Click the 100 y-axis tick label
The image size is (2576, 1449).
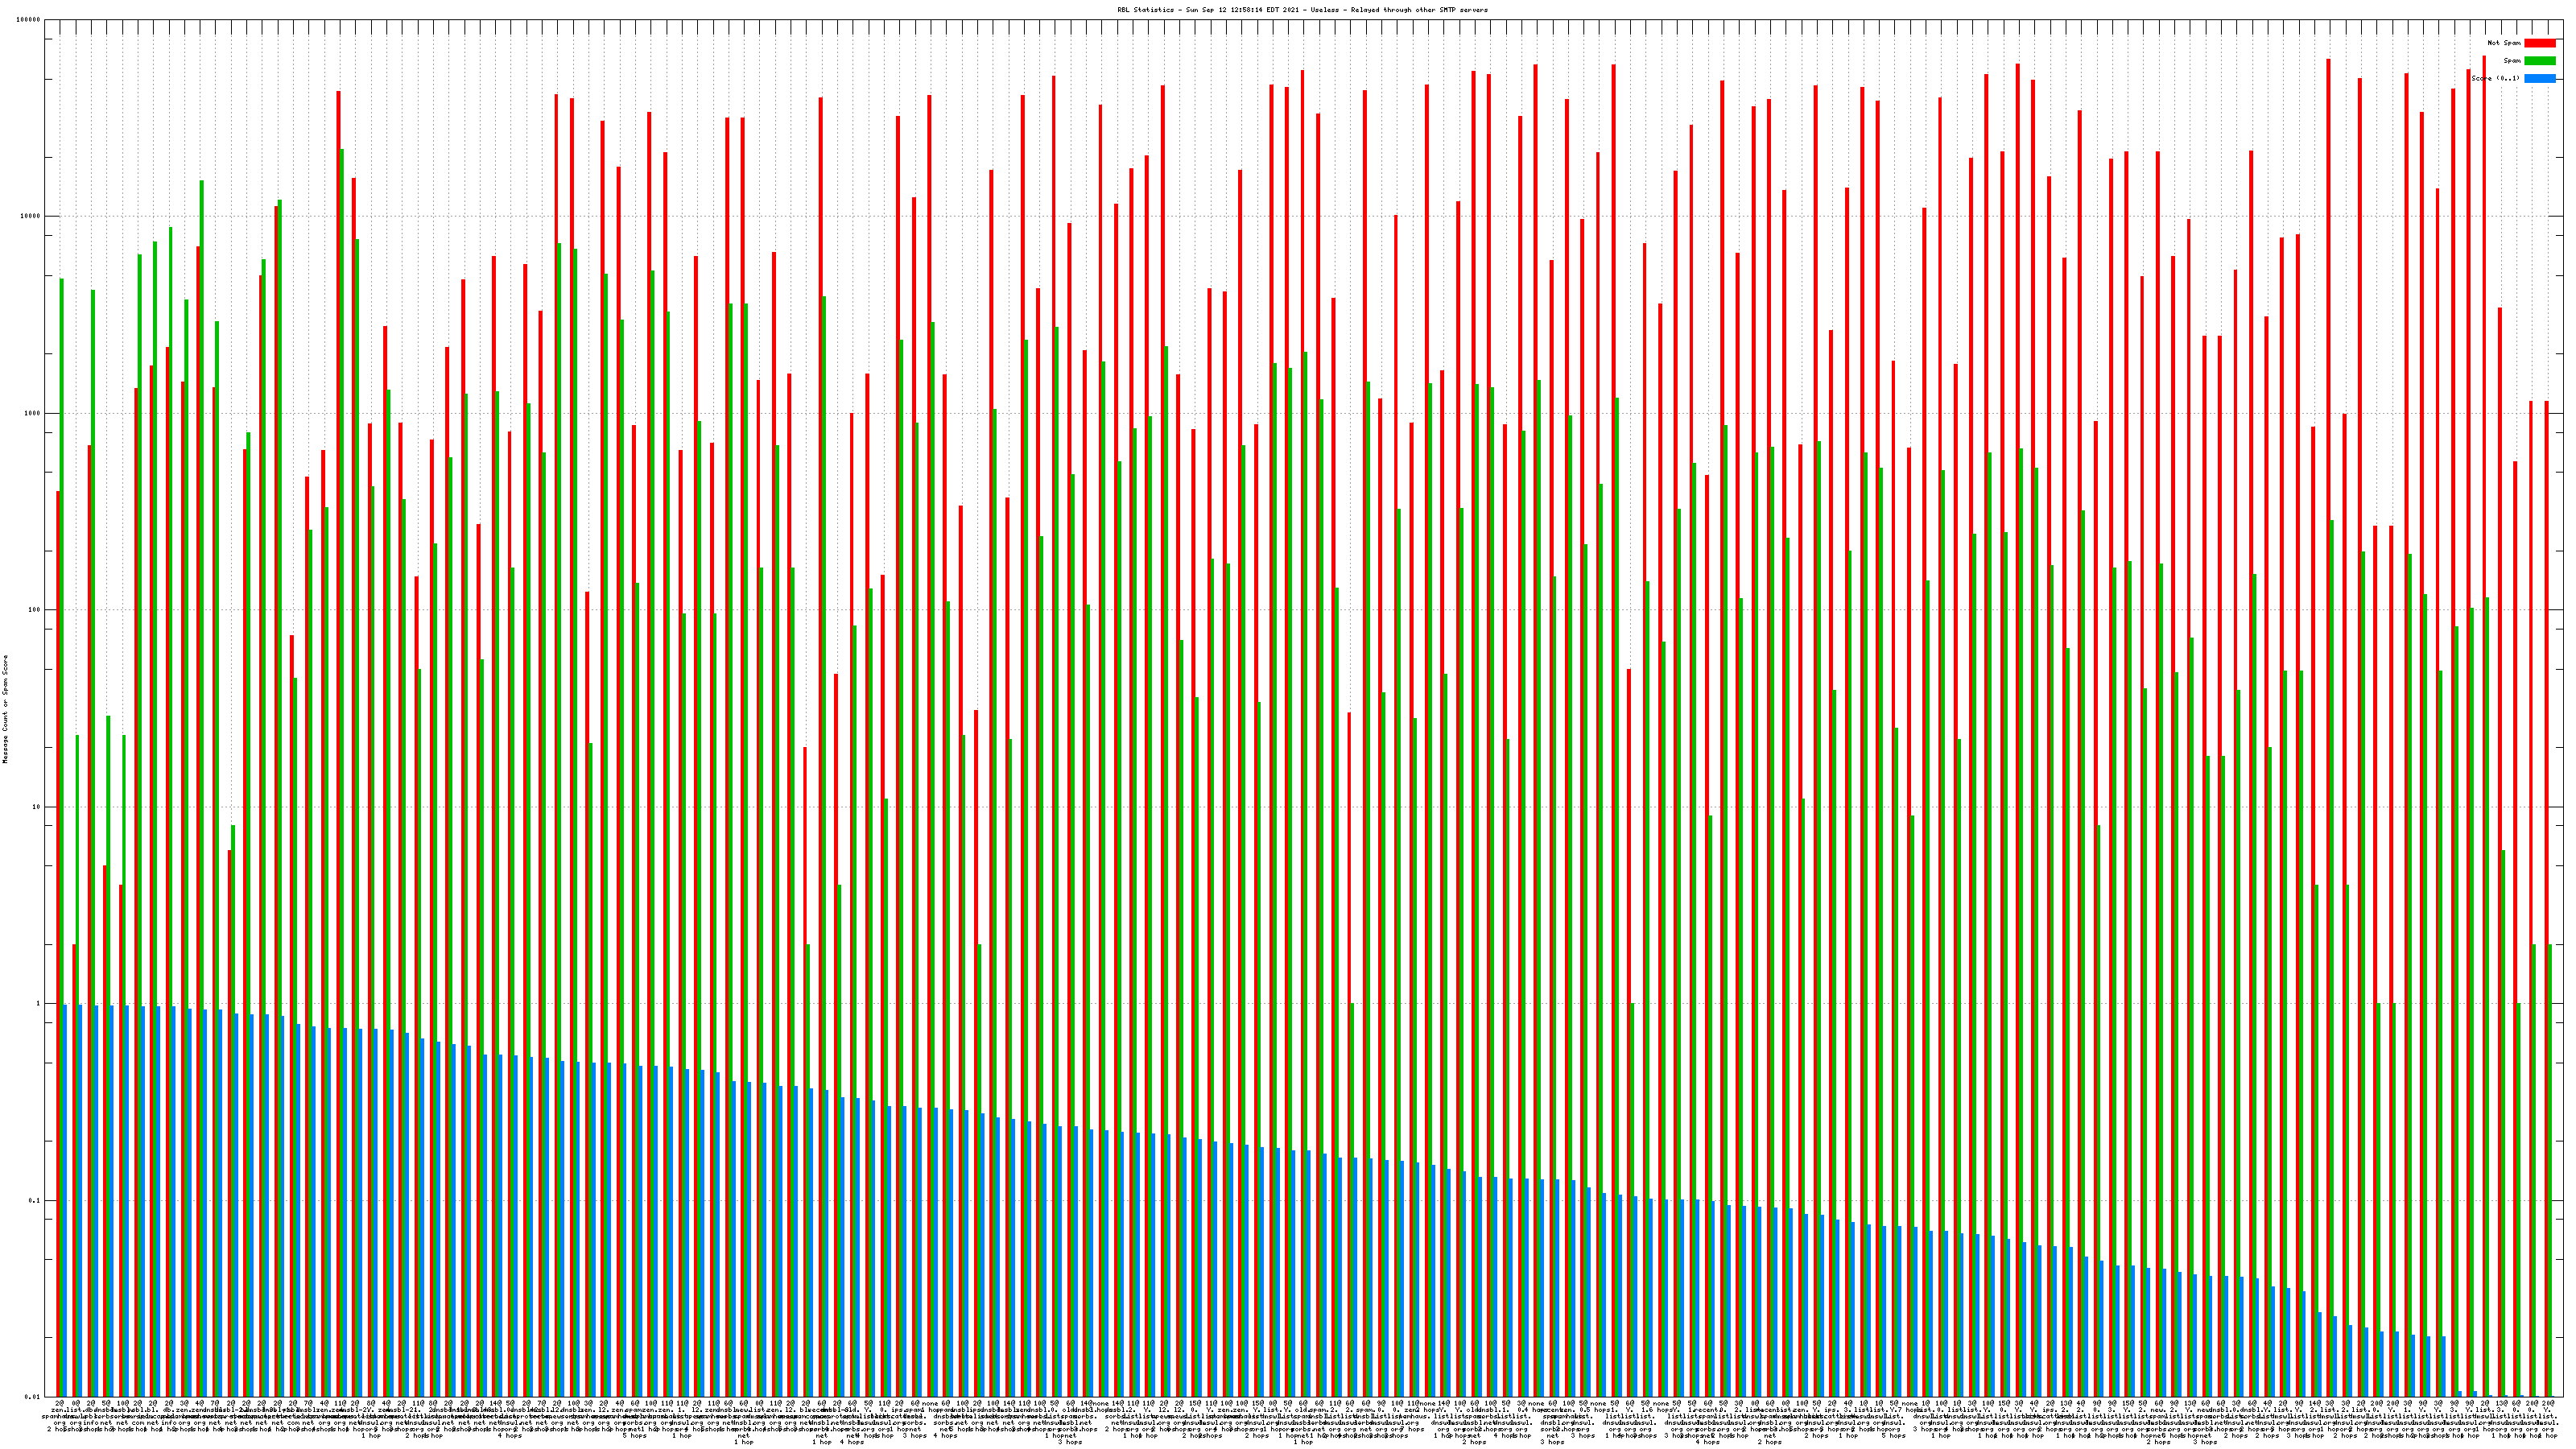[35, 610]
